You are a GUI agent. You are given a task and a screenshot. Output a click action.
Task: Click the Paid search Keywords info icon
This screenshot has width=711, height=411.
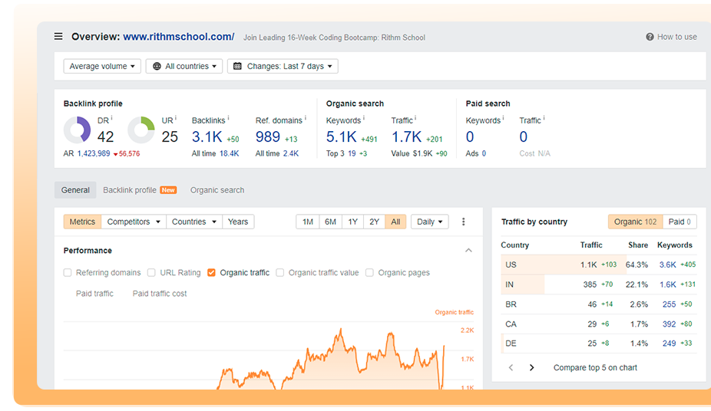(504, 118)
